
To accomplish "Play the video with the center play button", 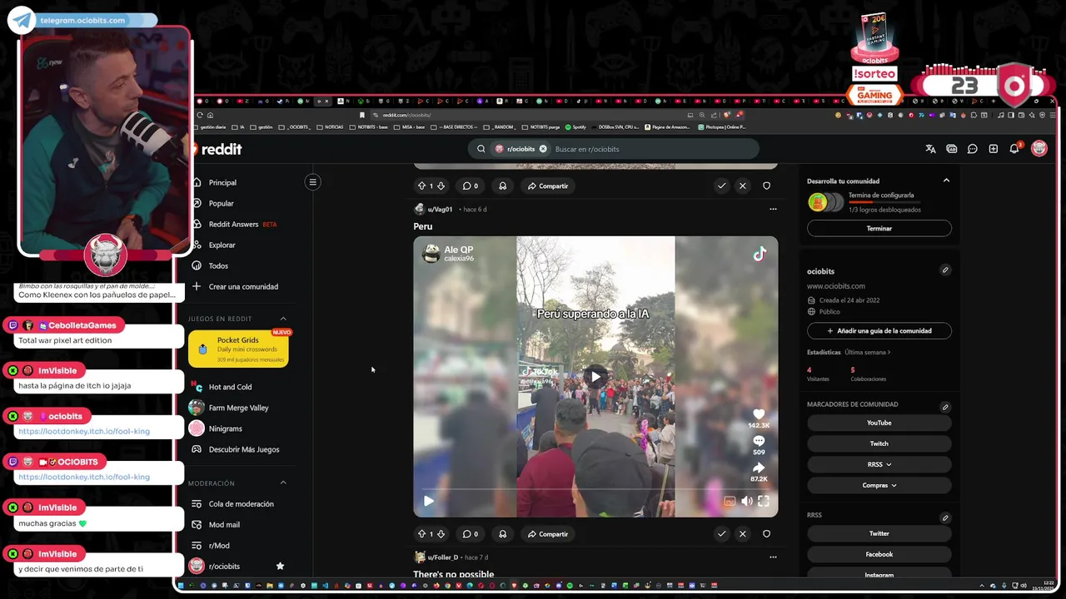I will (x=595, y=377).
